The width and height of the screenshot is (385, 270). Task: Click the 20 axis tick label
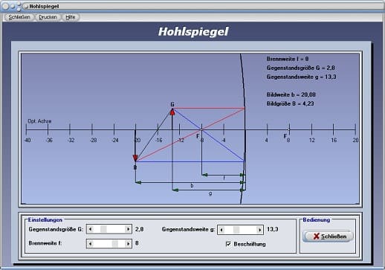pyautogui.click(x=355, y=141)
